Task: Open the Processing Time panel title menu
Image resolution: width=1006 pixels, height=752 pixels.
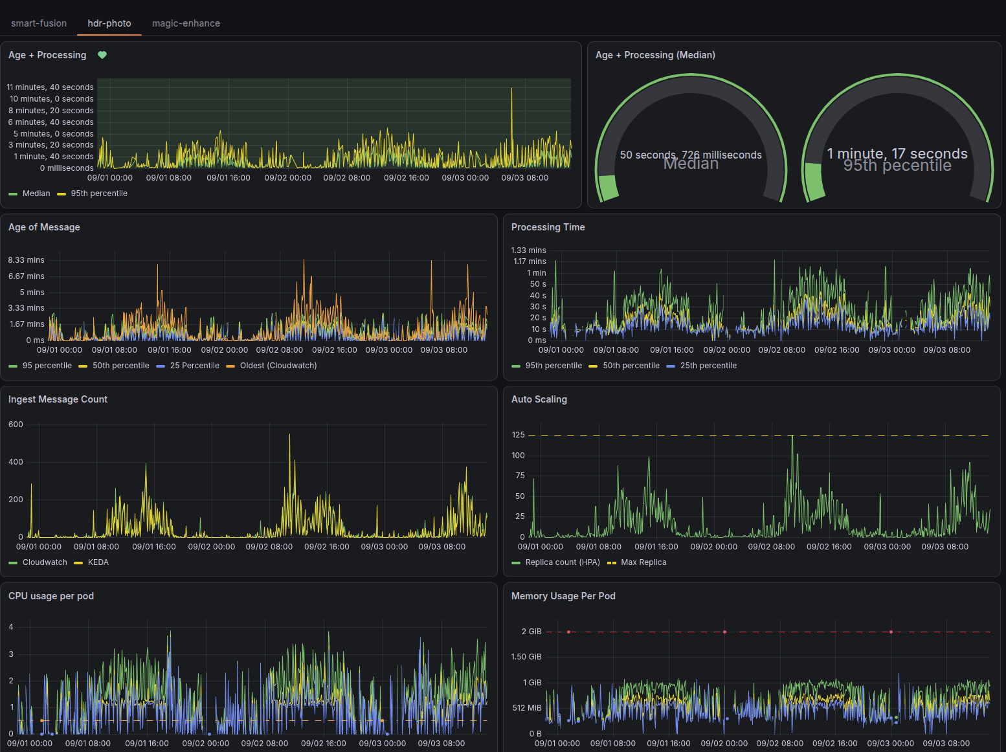Action: 548,227
